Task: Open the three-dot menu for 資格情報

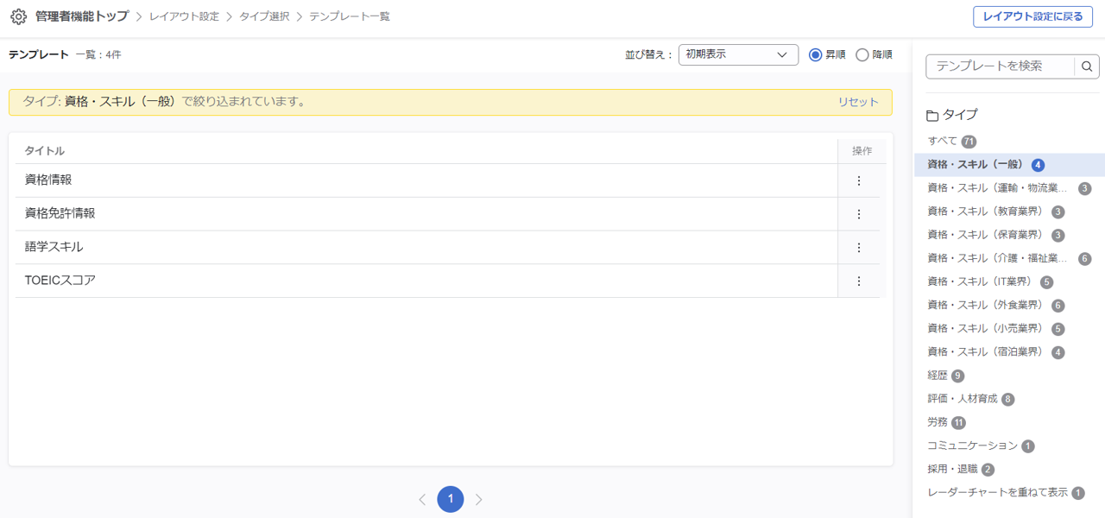Action: click(x=858, y=180)
